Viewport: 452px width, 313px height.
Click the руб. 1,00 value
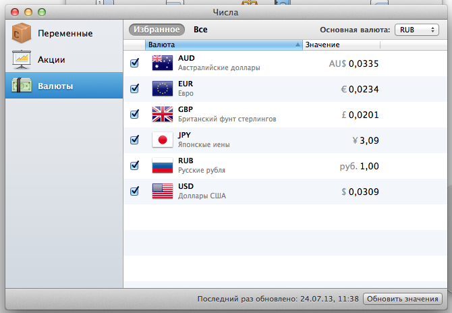pyautogui.click(x=359, y=166)
